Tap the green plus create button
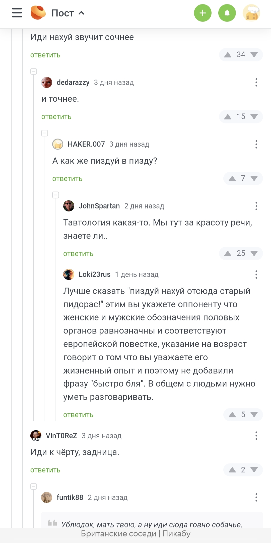The image size is (271, 543). [203, 13]
